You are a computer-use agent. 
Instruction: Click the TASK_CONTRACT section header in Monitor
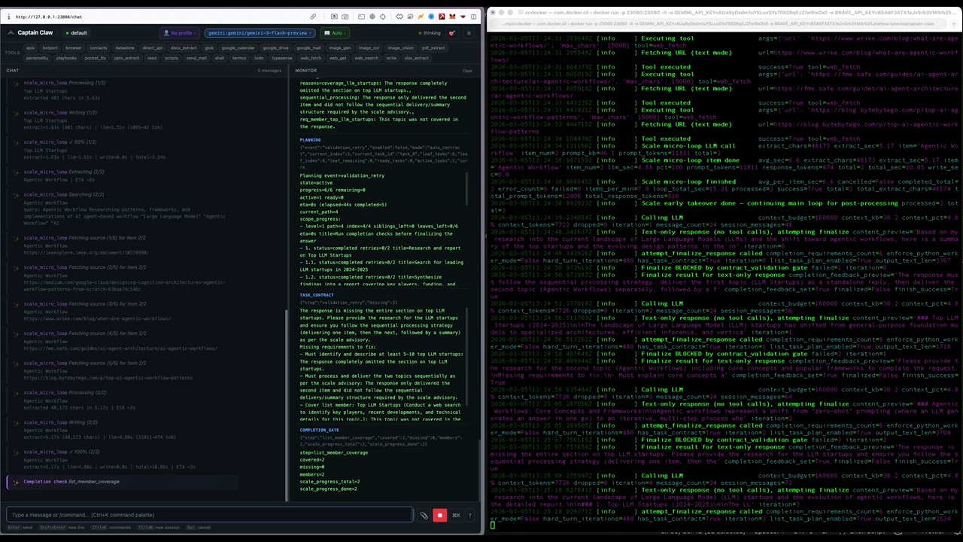(316, 295)
